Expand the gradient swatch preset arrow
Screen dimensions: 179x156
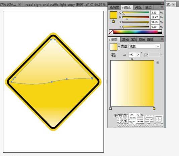point(119,46)
